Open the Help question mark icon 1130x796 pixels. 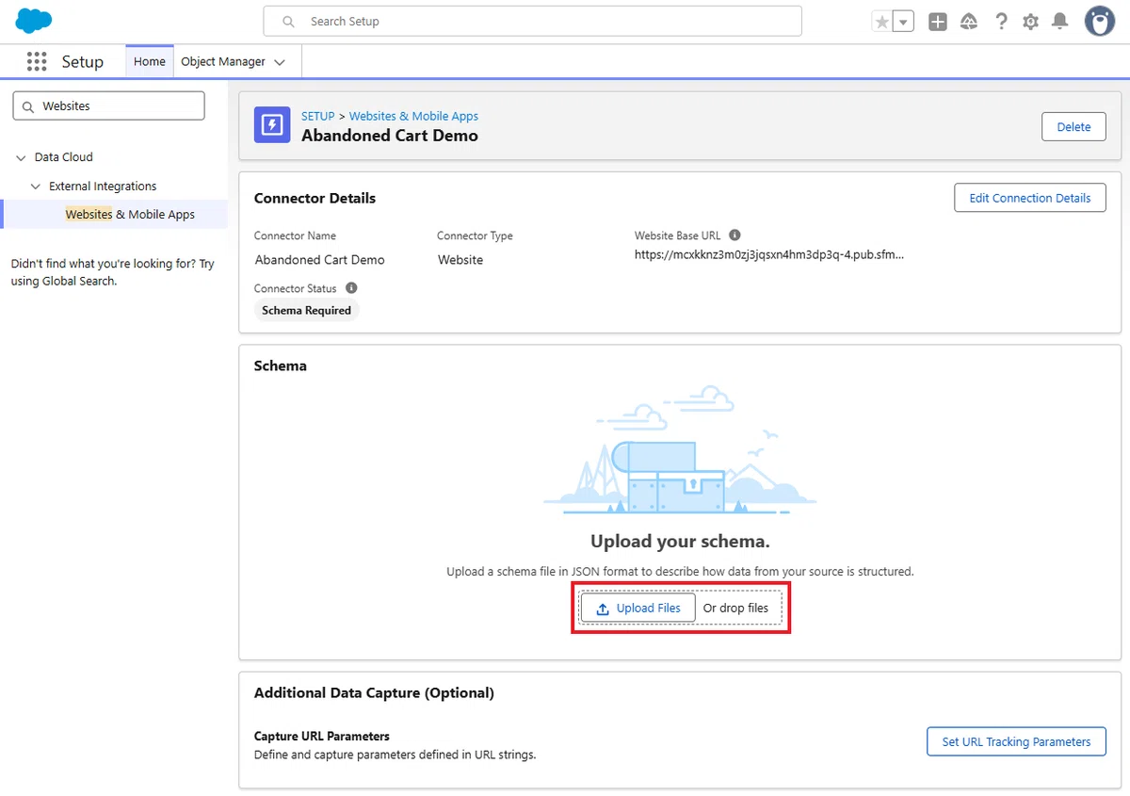pyautogui.click(x=1001, y=22)
